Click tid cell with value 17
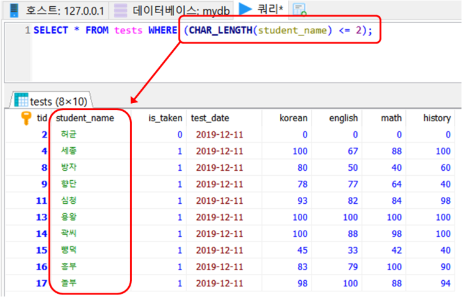The image size is (462, 297). coord(41,283)
